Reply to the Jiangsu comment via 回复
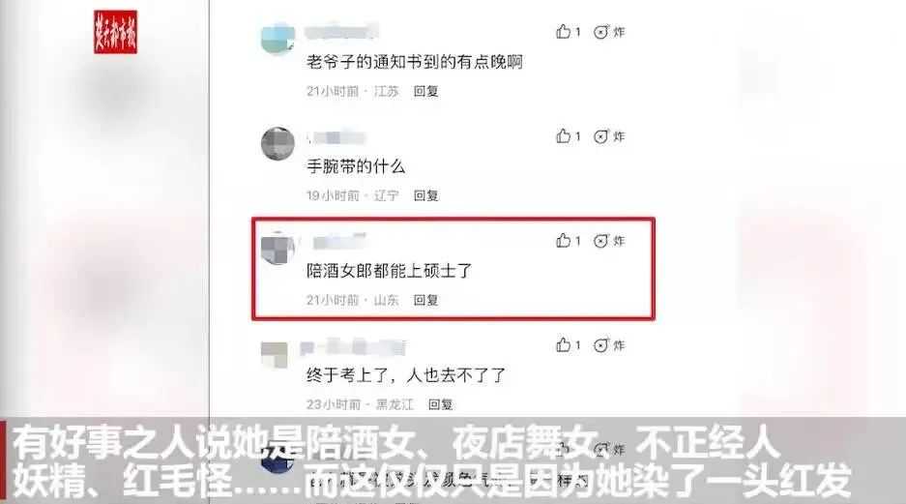The width and height of the screenshot is (906, 504). click(425, 91)
